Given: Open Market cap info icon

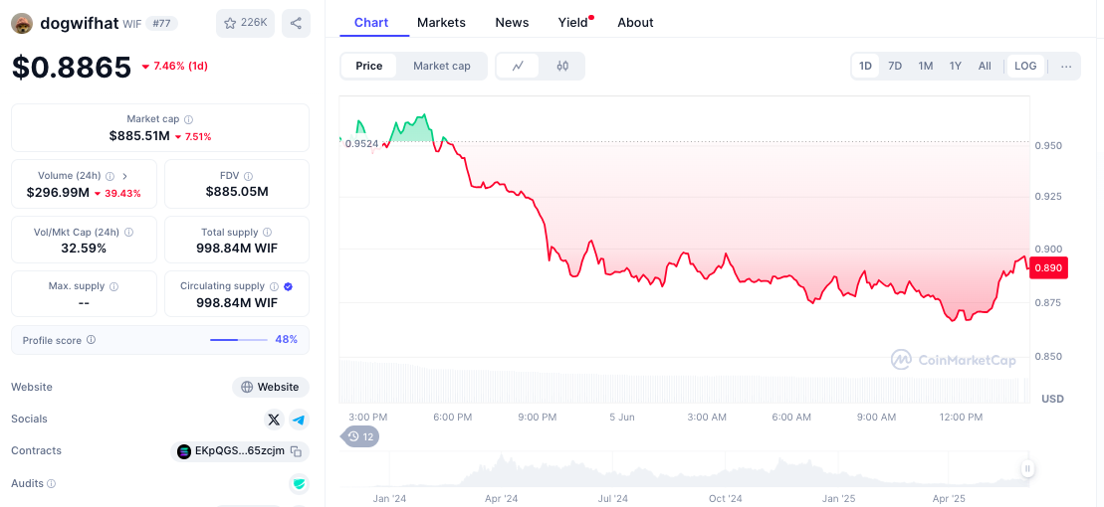Looking at the screenshot, I should [x=189, y=119].
